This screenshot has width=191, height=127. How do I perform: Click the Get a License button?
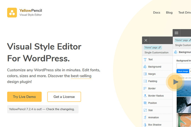point(64,97)
